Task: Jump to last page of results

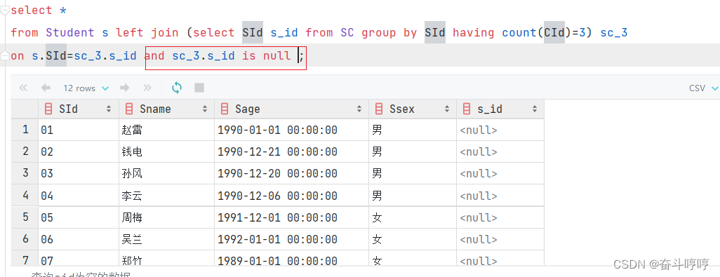Action: 147,88
